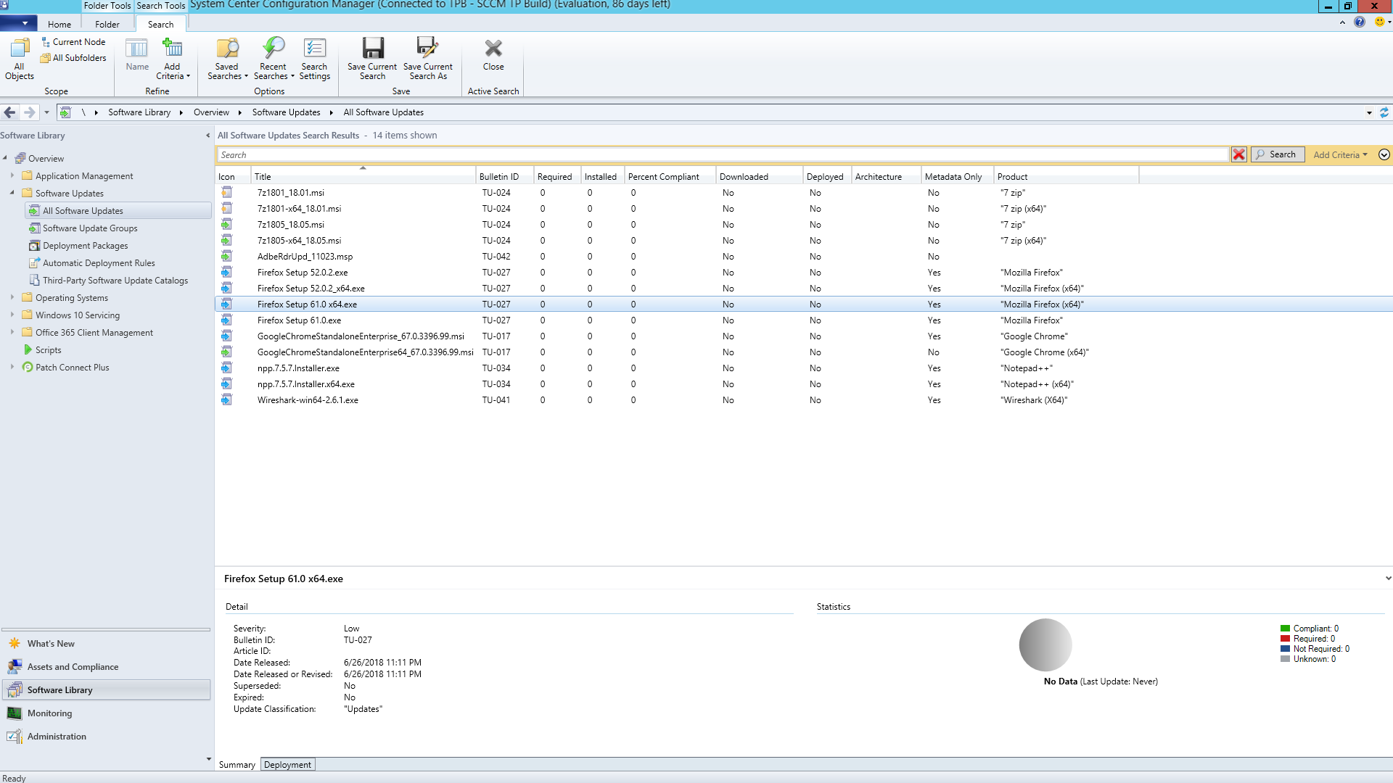The width and height of the screenshot is (1393, 783).
Task: Clear the search using red X button
Action: [x=1238, y=154]
